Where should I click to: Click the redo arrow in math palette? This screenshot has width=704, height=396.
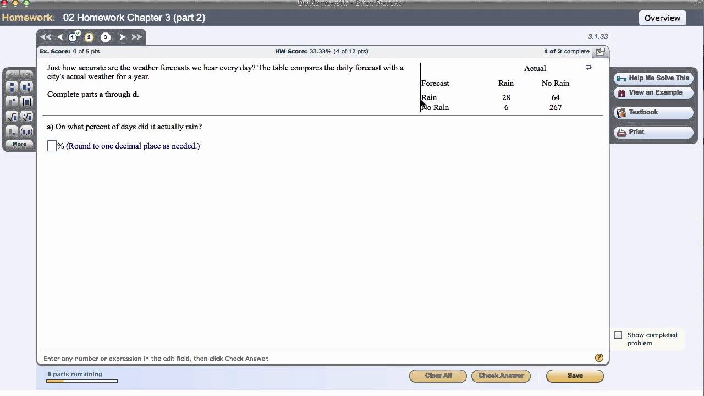coord(26,74)
